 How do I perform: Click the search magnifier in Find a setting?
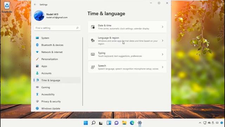(77, 28)
